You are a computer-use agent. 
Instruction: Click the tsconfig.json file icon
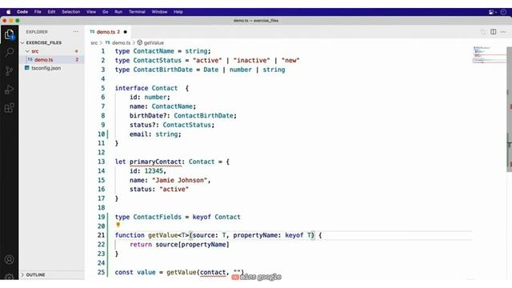coord(27,68)
